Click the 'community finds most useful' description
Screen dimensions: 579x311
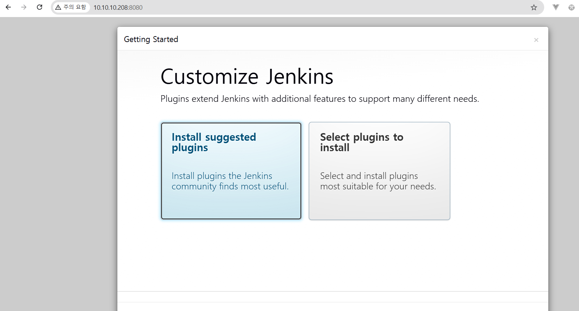tap(230, 181)
